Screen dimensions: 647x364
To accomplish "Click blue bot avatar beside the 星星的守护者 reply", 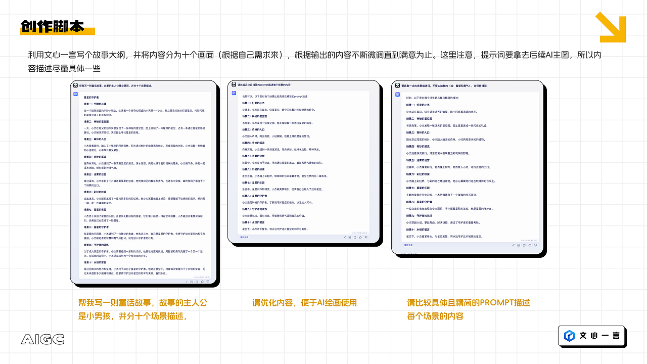I will (76, 94).
